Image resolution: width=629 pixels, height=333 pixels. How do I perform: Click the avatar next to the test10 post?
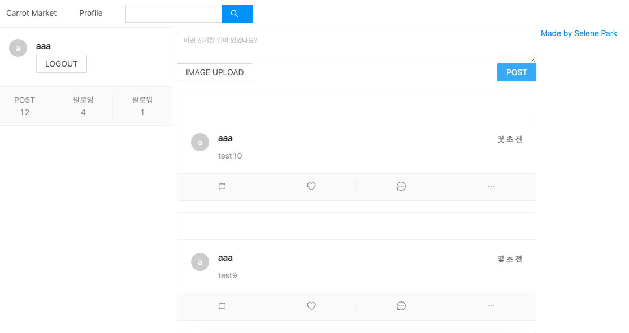pyautogui.click(x=199, y=142)
